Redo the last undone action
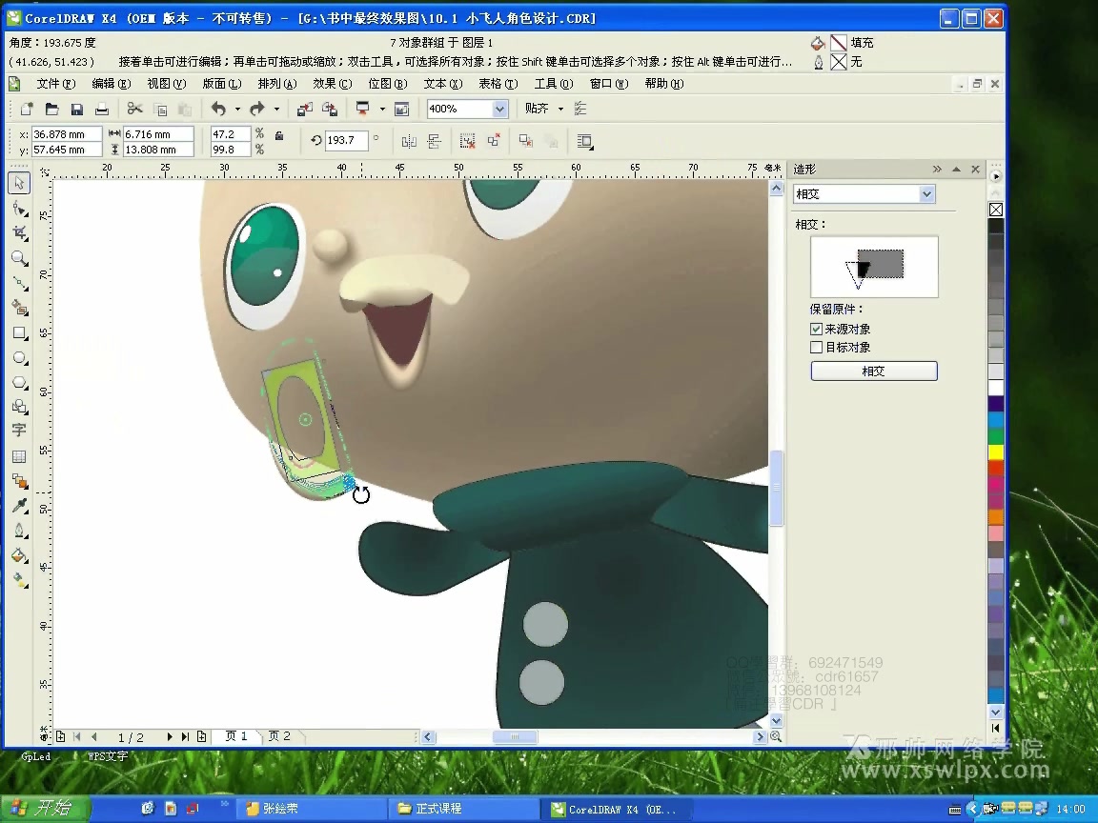The height and width of the screenshot is (823, 1098). (257, 109)
